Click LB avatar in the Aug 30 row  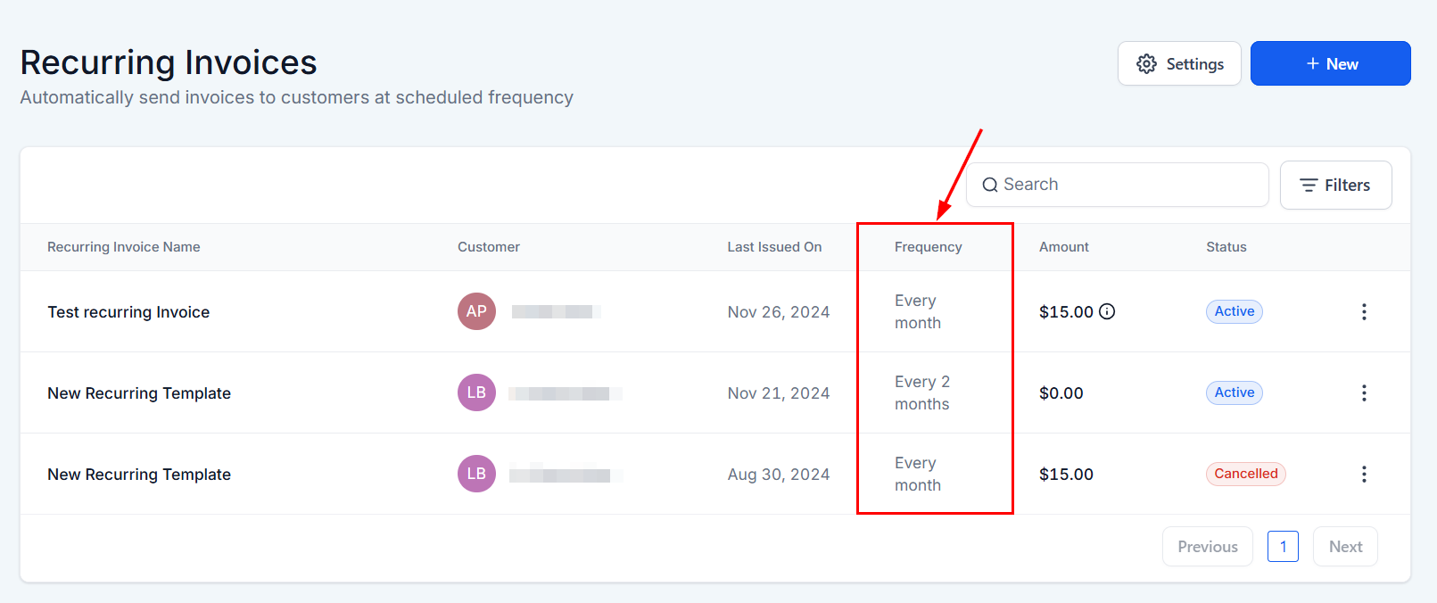point(476,474)
